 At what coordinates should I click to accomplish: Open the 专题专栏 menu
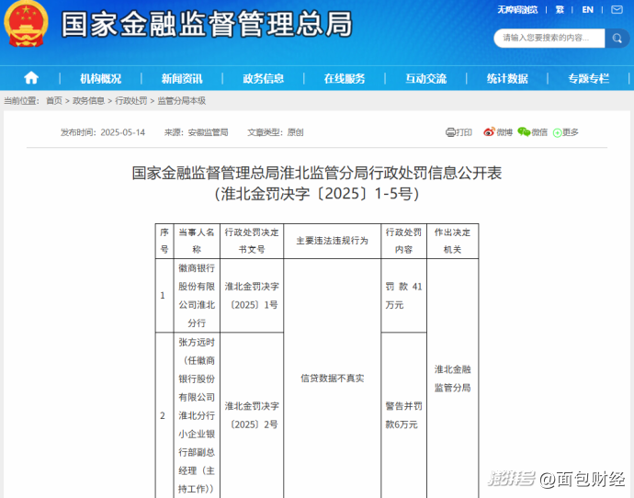click(588, 78)
